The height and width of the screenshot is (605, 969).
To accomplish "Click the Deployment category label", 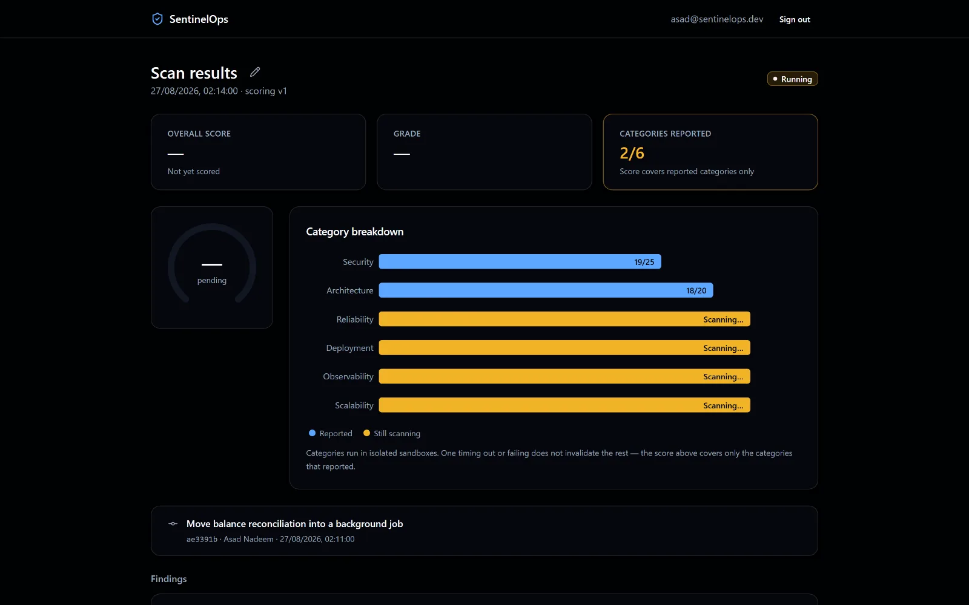I will [x=349, y=348].
